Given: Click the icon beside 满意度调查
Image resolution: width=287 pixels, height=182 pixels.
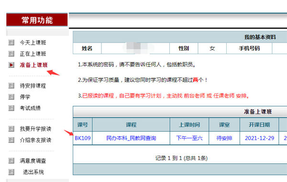Looking at the screenshot, I should (11, 161).
